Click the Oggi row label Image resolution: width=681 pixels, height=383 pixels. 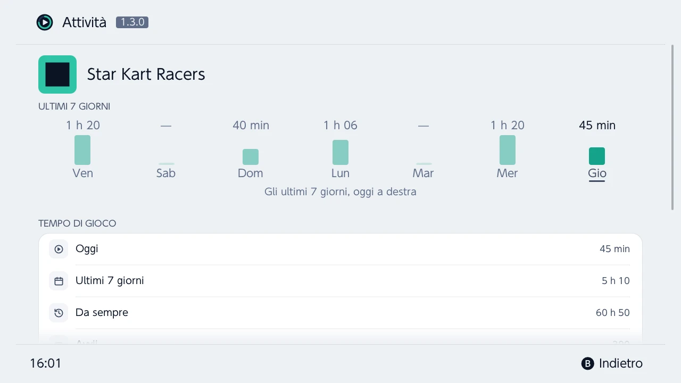(87, 249)
